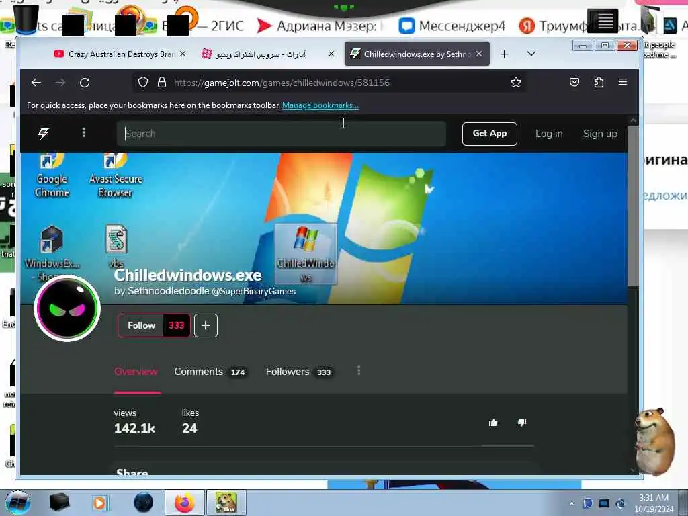Close the Chilledwindows.exe tab

click(479, 54)
